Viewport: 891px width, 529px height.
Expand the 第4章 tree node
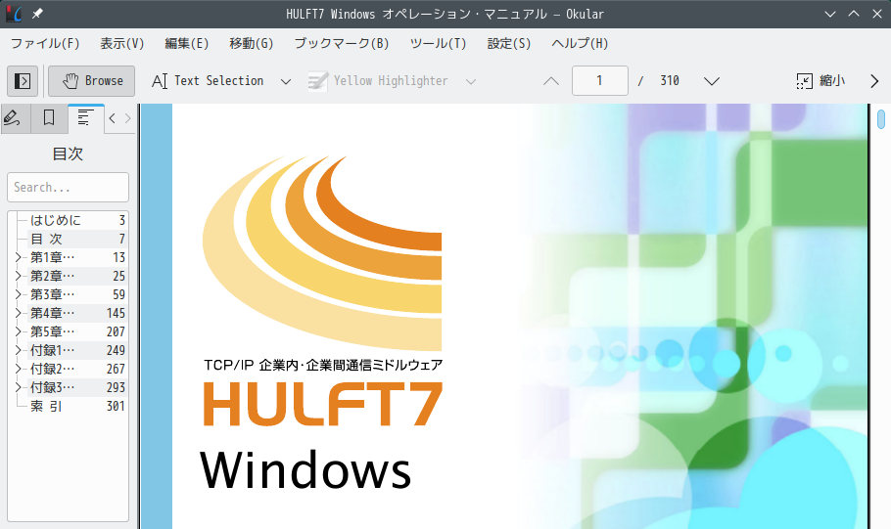pos(19,313)
